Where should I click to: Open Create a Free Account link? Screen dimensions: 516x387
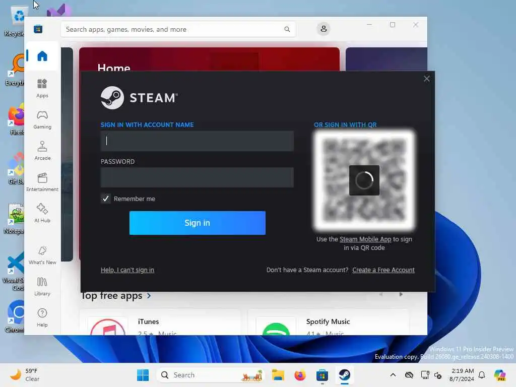[x=383, y=270]
